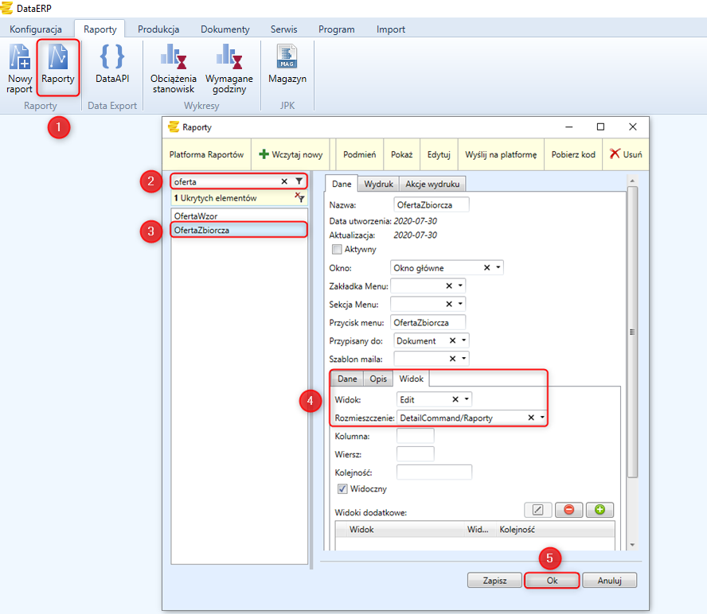Toggle the Widoczny checkbox

click(x=342, y=489)
